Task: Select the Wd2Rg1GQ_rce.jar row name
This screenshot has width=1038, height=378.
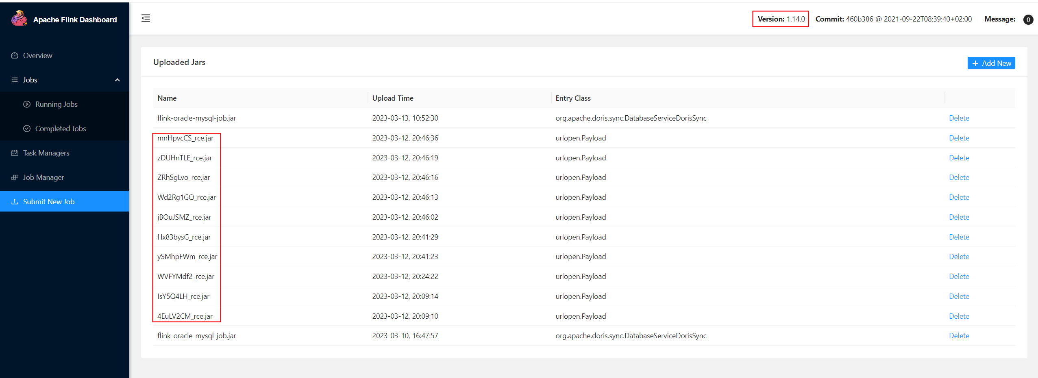Action: click(187, 197)
